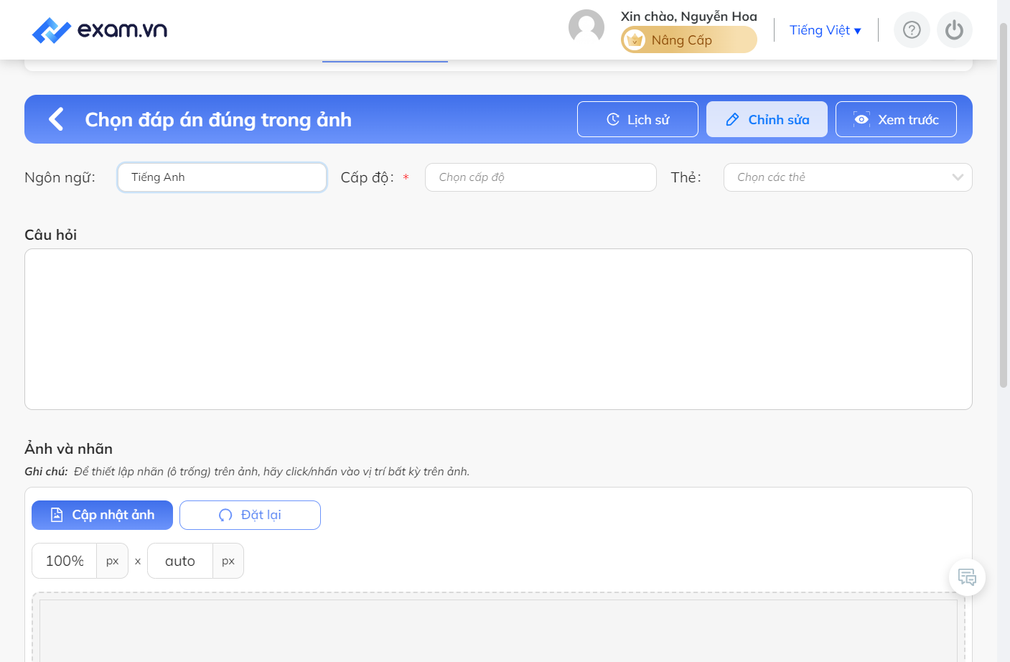
Task: Open Xem trước preview
Action: coord(896,119)
